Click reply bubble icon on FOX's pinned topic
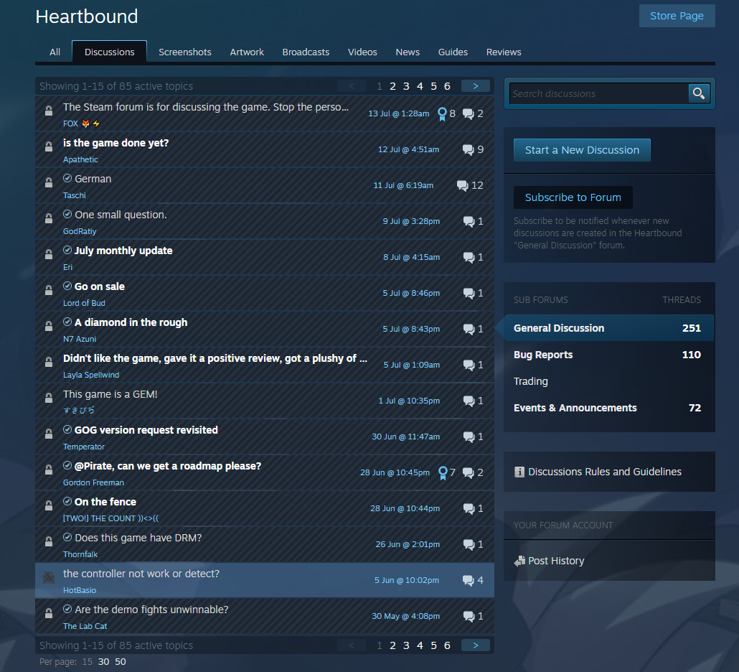This screenshot has width=739, height=672. point(468,113)
